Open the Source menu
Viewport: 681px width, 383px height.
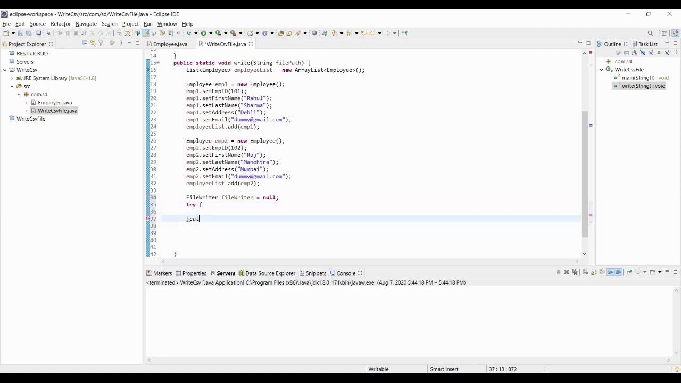[37, 24]
